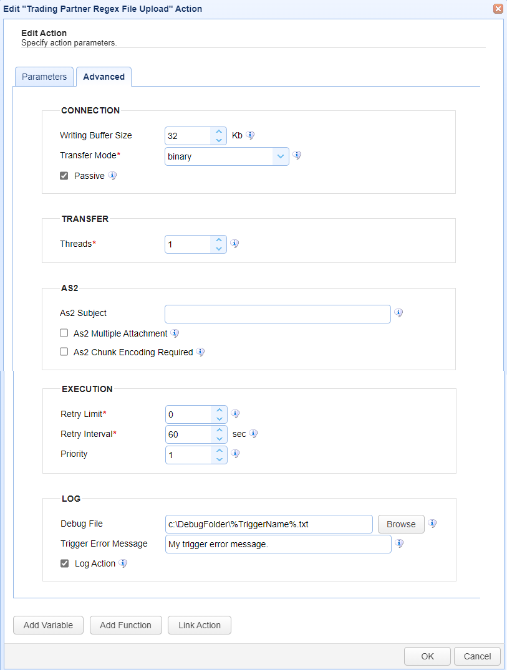This screenshot has height=670, width=507.
Task: Click info icon beside Retry Limit
Action: click(x=235, y=414)
